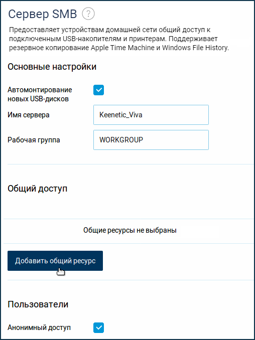The image size is (255, 340).
Task: Click the SMB server description paragraph
Action: (x=119, y=39)
